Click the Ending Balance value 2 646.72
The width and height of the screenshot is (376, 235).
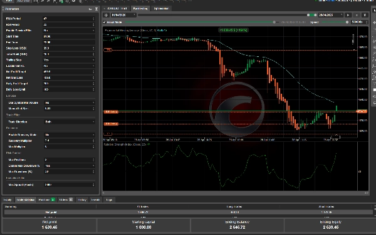(x=237, y=227)
